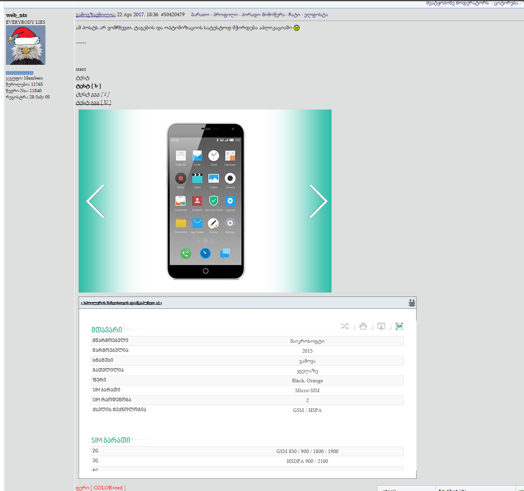Screen dimensions: 524x491
Task: Click the post date link labeled გამოგზავნილია
Action: tap(96, 15)
